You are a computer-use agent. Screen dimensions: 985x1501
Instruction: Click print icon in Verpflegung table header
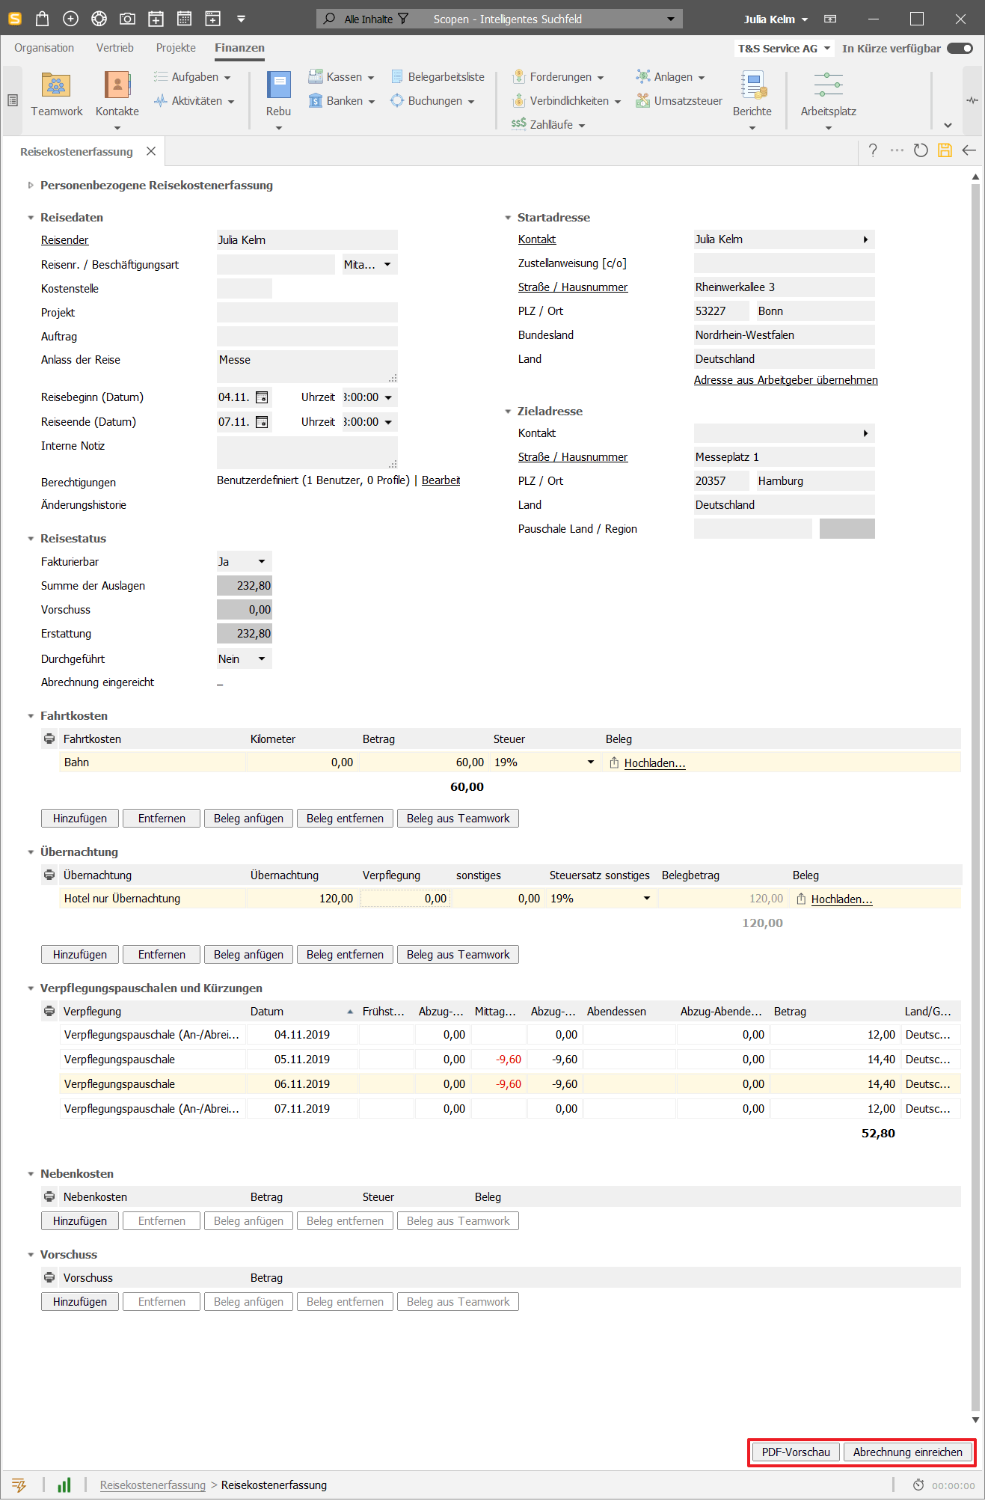[x=49, y=1012]
